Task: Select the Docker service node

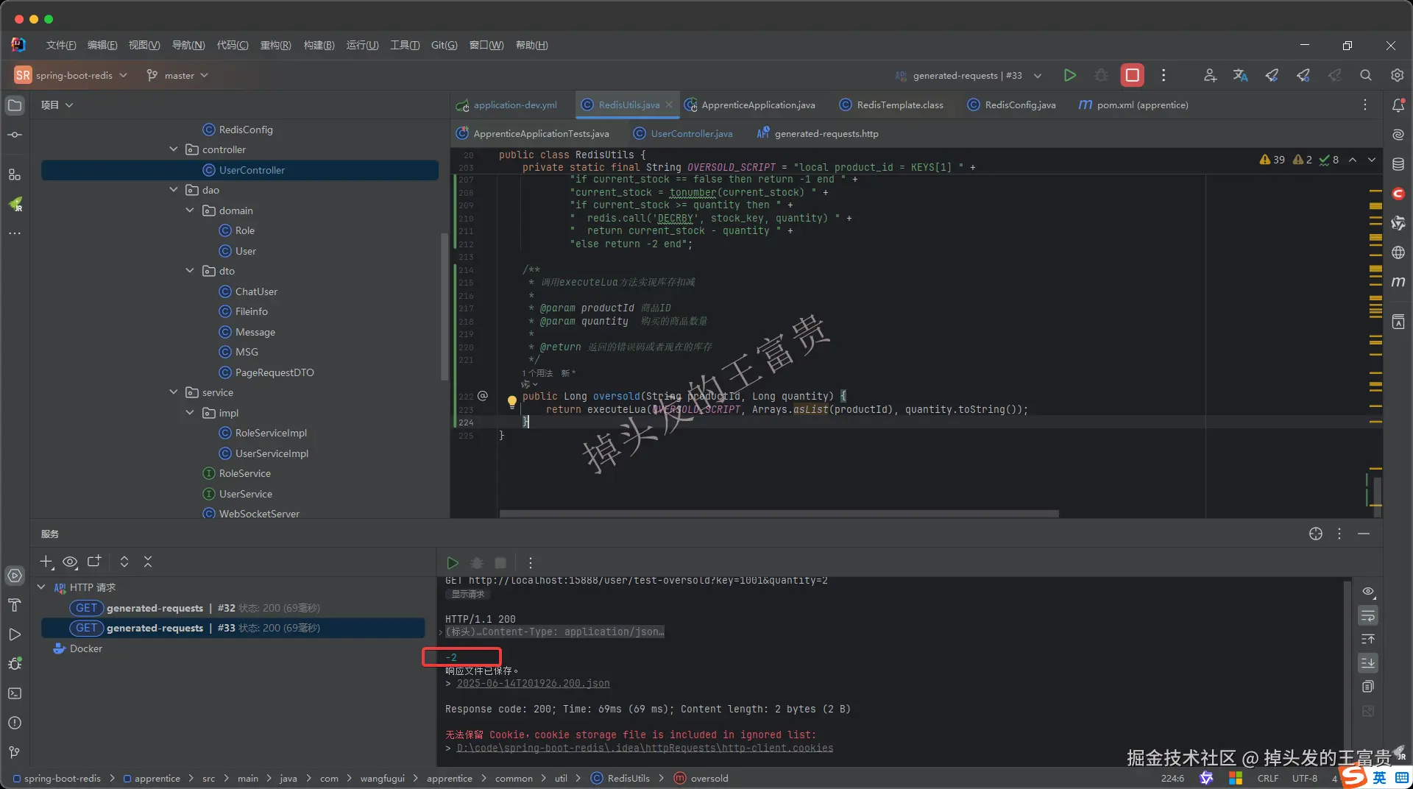Action: click(86, 648)
